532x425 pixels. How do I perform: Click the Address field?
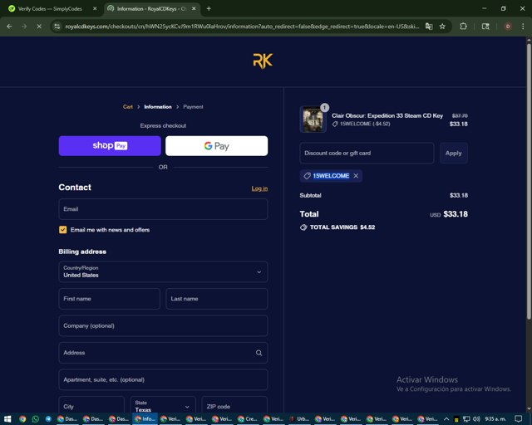coord(163,353)
